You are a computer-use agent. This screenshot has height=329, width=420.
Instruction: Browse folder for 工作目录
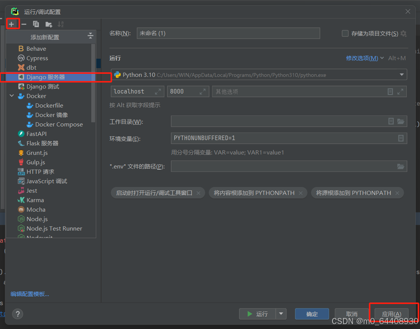(x=401, y=121)
